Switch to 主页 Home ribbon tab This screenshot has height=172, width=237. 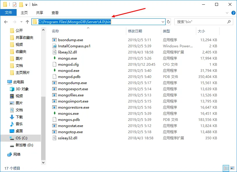(24, 13)
